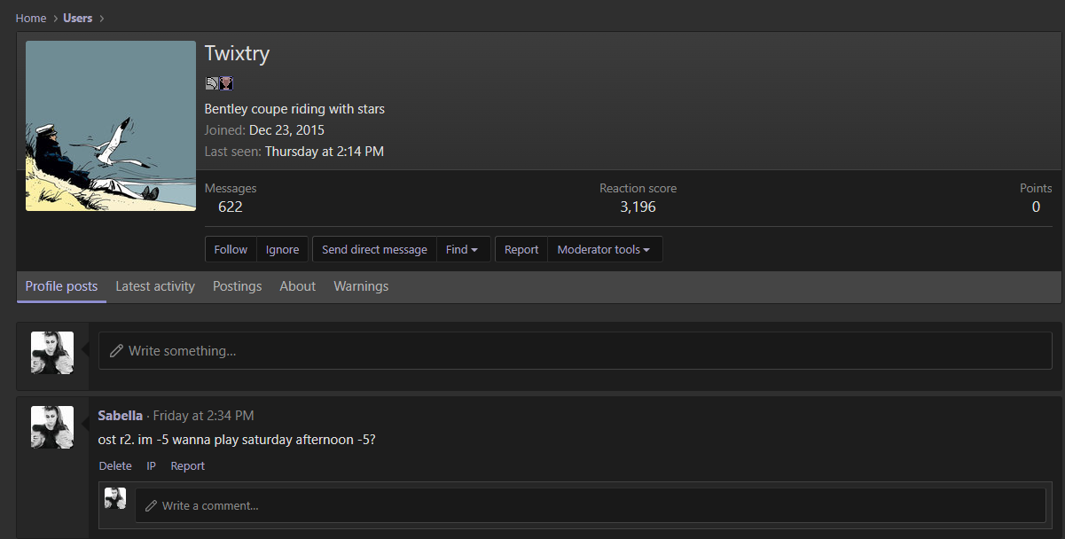Click Send direct message button

[x=374, y=250]
